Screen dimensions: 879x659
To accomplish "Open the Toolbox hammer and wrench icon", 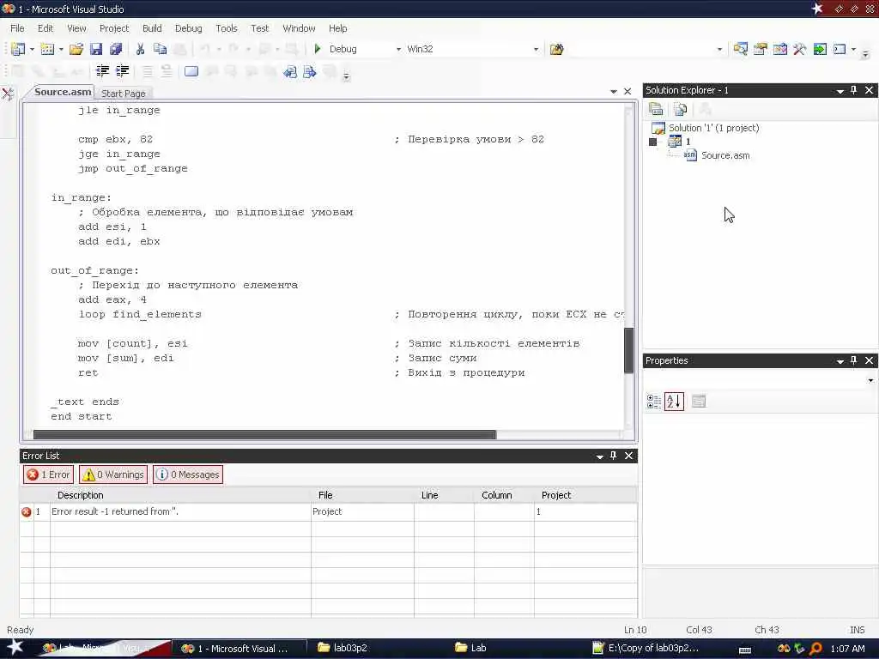I will point(799,49).
